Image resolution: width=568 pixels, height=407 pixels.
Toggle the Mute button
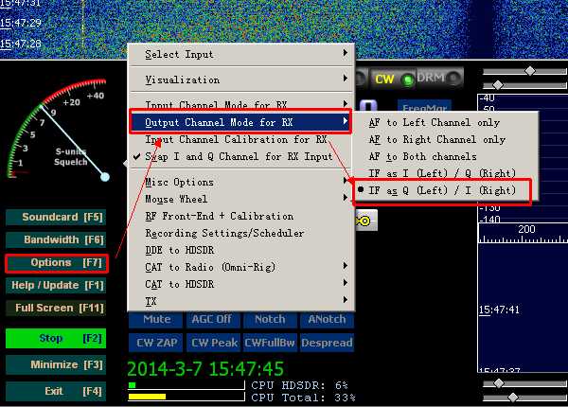pos(157,320)
